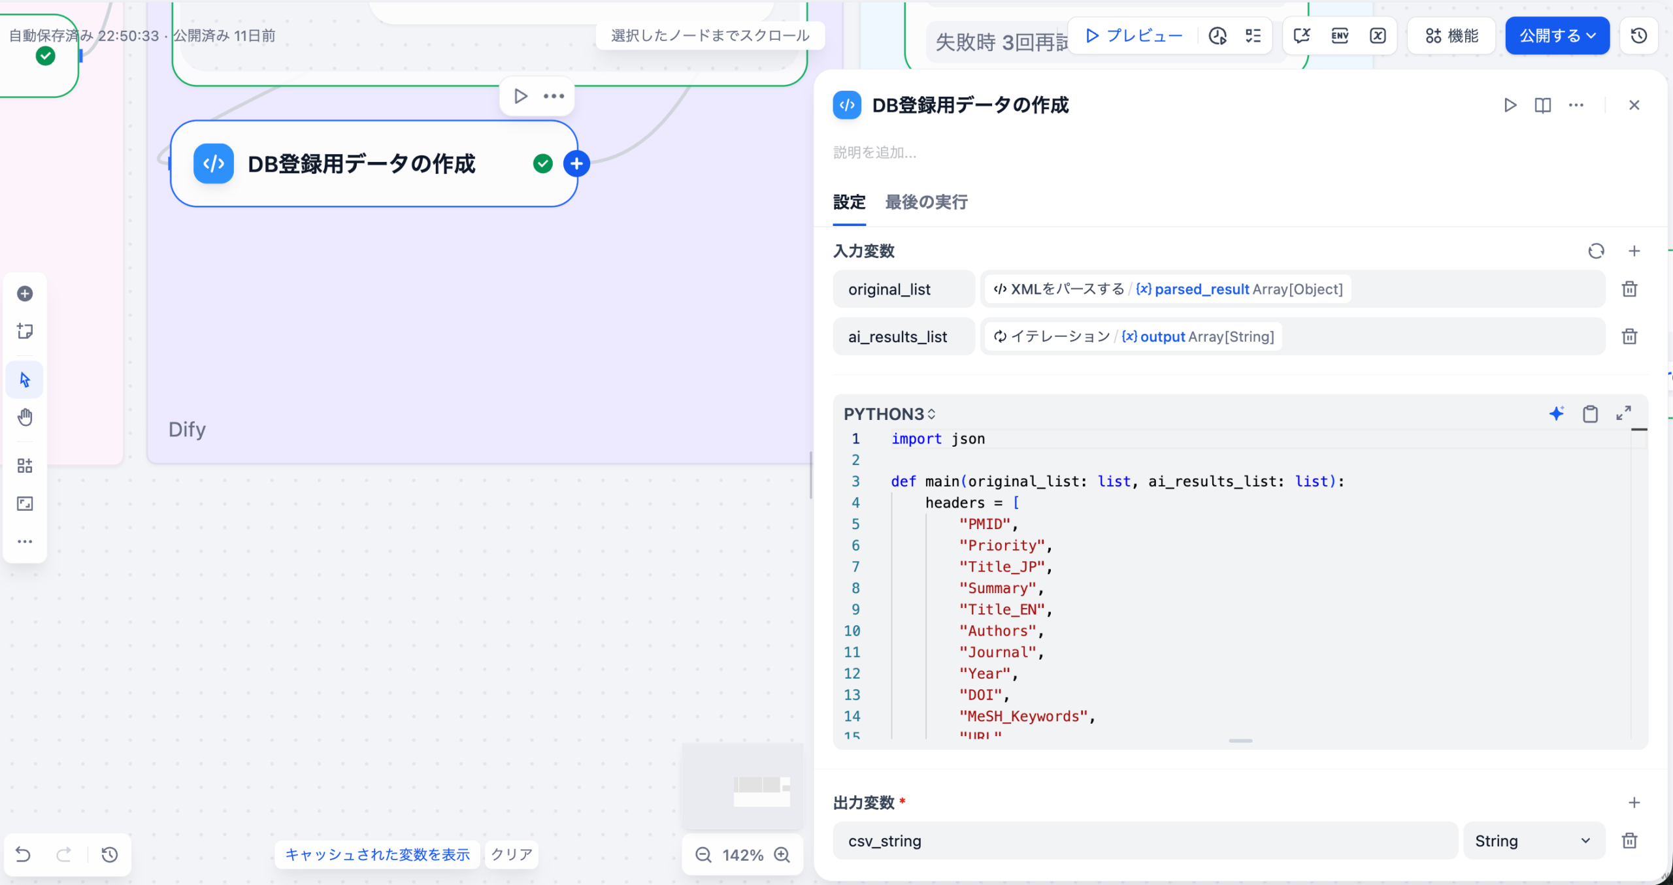Select the pointer mode tool
The height and width of the screenshot is (885, 1673).
(25, 379)
